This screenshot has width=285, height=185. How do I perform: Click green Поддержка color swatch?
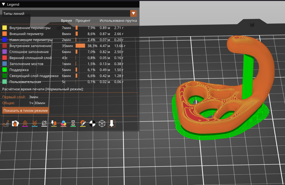click(x=4, y=70)
